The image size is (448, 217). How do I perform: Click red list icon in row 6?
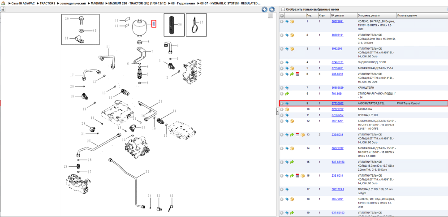(297, 74)
